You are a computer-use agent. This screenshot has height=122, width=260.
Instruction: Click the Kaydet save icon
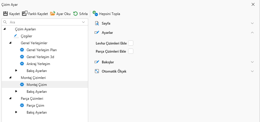[5, 14]
